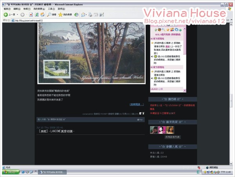235x177 pixels.
Task: Click the address bar with blog.pixnet.net URL
Action: pyautogui.click(x=78, y=20)
